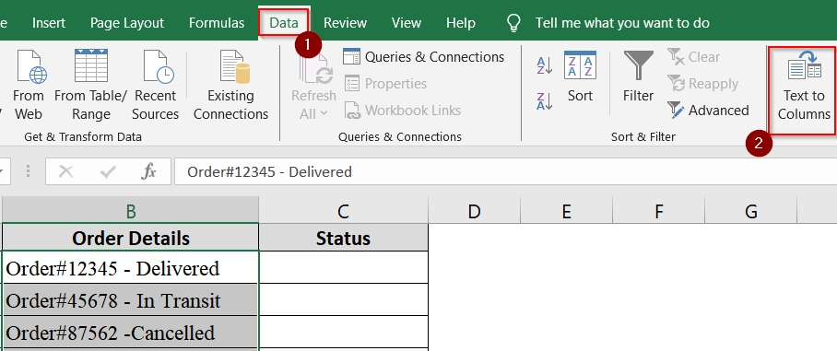Open the Help tab
The height and width of the screenshot is (351, 837).
click(x=461, y=23)
